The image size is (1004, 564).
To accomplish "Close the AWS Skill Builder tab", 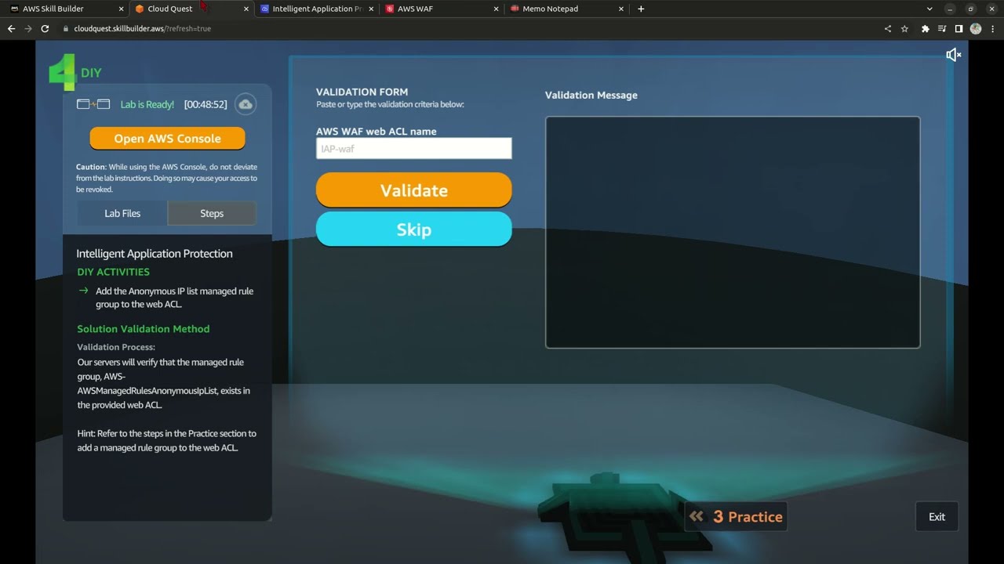I will [x=121, y=9].
